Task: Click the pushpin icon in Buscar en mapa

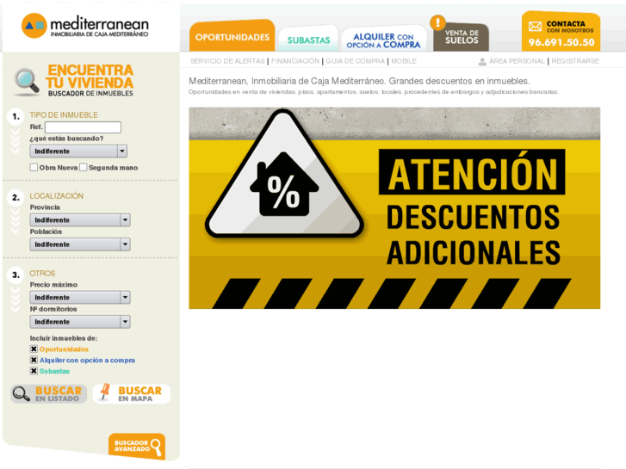Action: pyautogui.click(x=105, y=392)
